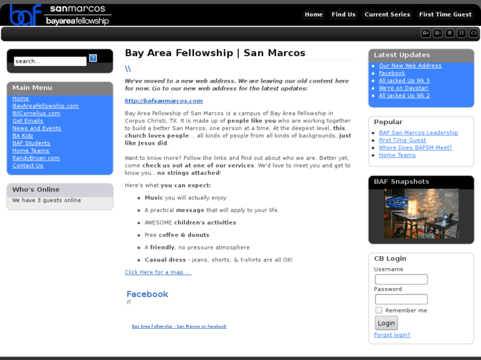Click the page title 'Bay Area Fellowship | San Marcos'
481x360 pixels.
click(x=215, y=53)
